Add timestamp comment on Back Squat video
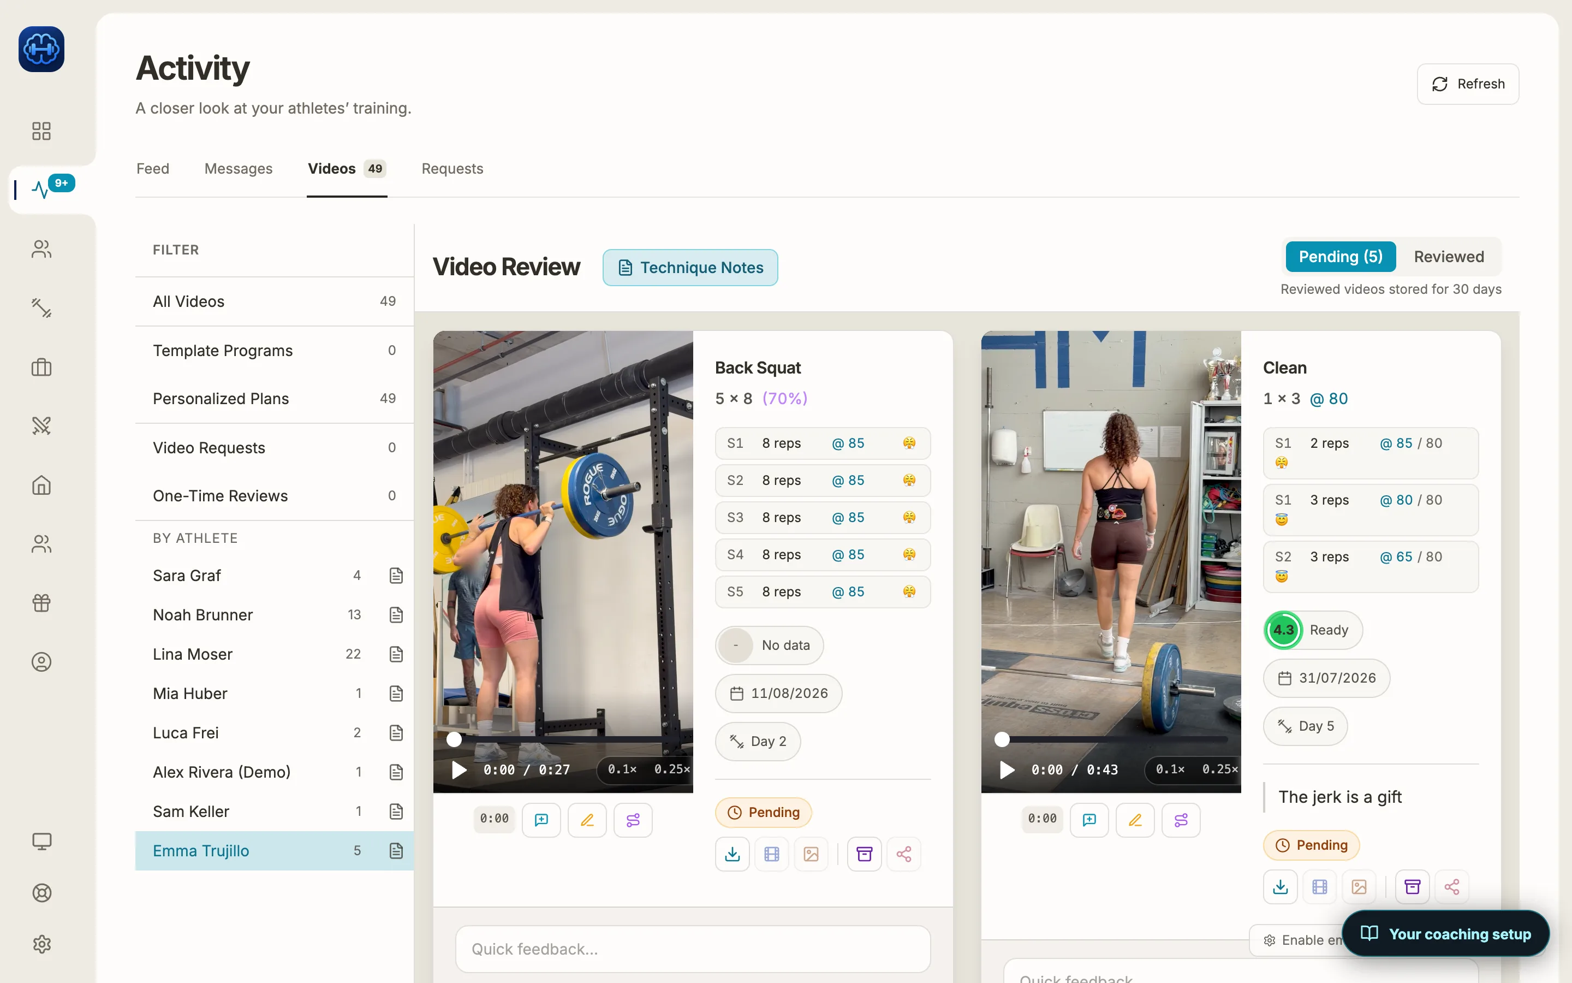1572x983 pixels. pyautogui.click(x=541, y=820)
